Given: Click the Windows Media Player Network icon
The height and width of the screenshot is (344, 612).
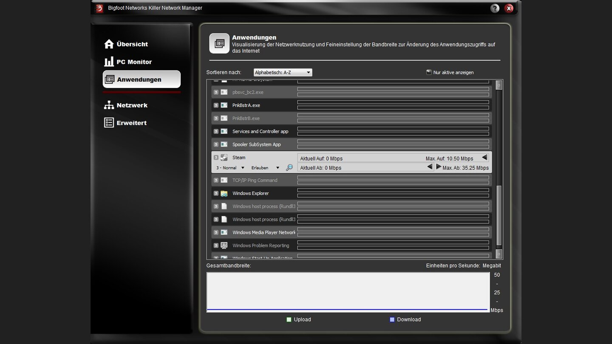Looking at the screenshot, I should [x=224, y=233].
